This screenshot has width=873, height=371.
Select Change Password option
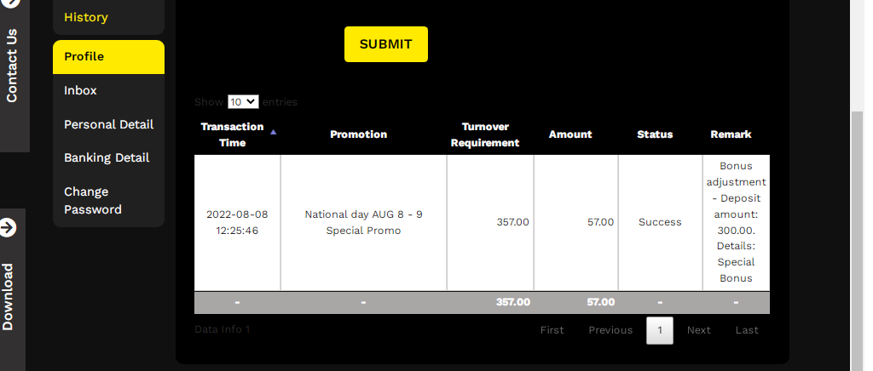coord(93,201)
